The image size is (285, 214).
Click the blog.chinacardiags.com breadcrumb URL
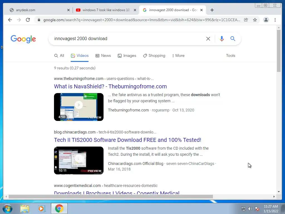pyautogui.click(x=105, y=132)
